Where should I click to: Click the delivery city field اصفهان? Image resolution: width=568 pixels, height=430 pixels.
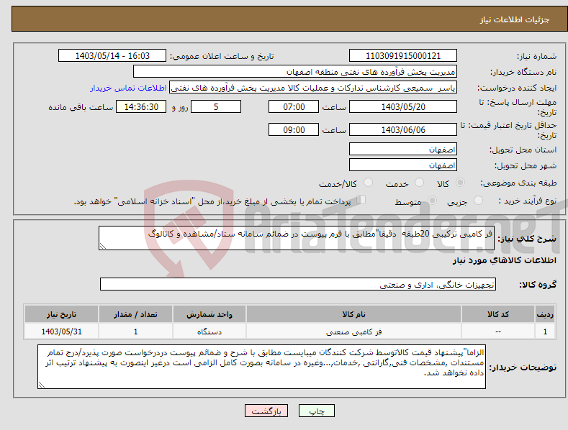point(403,165)
